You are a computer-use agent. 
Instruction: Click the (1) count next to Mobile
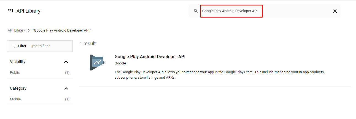click(x=67, y=99)
